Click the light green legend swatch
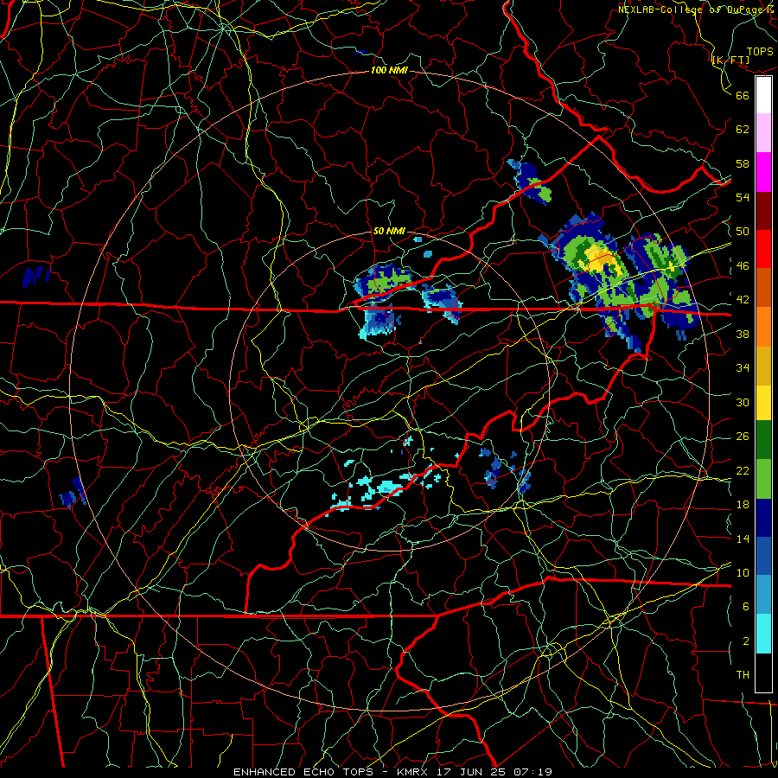 763,479
